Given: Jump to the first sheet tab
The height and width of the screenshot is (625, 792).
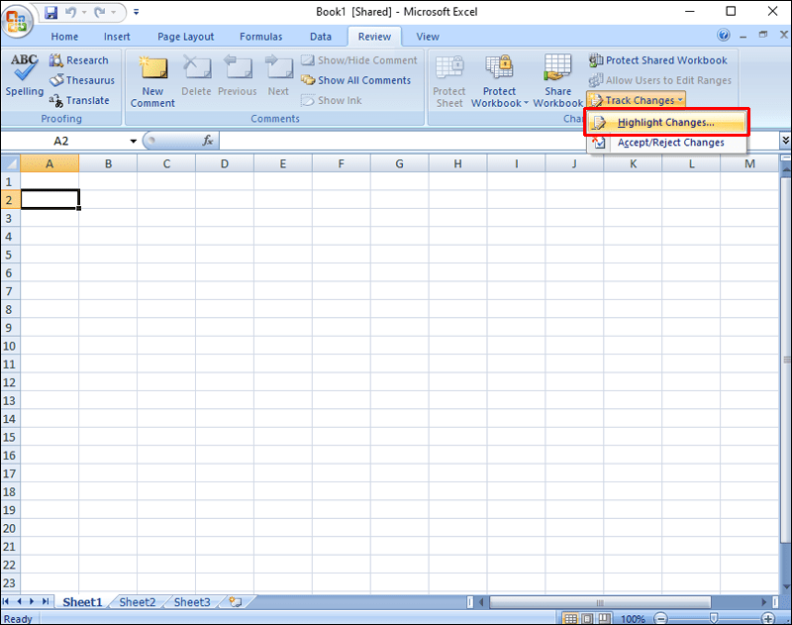Looking at the screenshot, I should click(6, 601).
